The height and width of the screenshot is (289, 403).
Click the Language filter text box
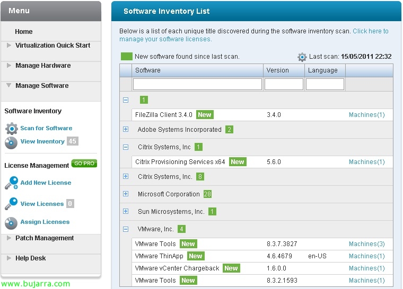[325, 84]
